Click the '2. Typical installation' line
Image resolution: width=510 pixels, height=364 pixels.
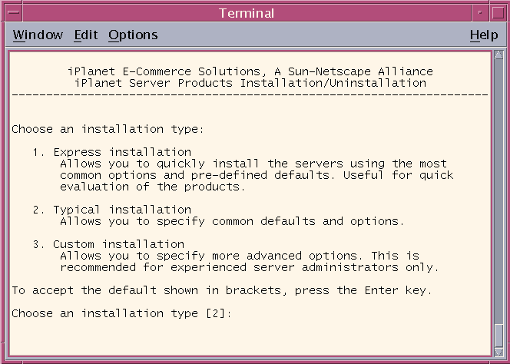[112, 210]
